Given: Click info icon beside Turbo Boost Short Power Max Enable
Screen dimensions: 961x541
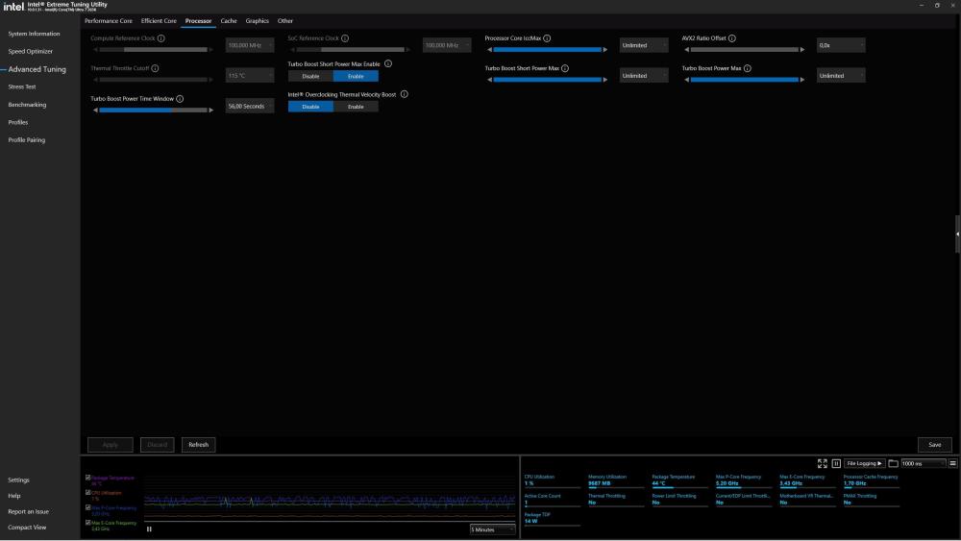Looking at the screenshot, I should tap(387, 63).
